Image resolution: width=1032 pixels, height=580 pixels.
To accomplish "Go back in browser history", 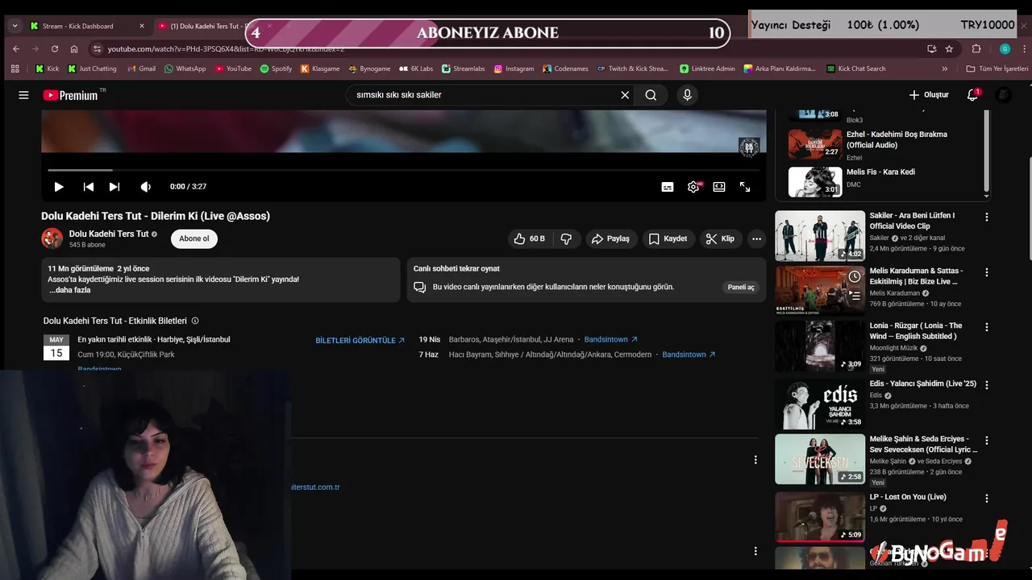I will [15, 49].
